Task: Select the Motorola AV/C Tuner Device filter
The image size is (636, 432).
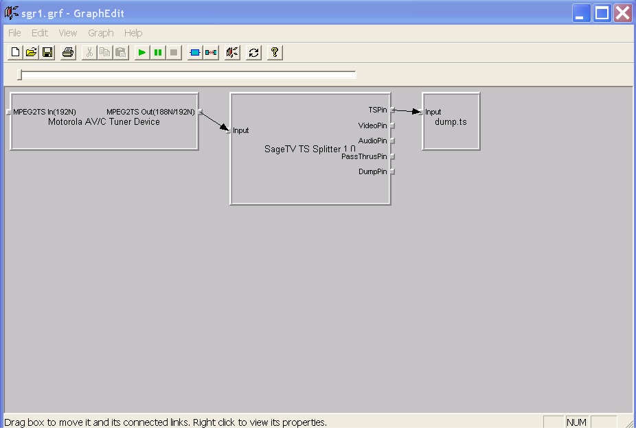Action: click(104, 134)
